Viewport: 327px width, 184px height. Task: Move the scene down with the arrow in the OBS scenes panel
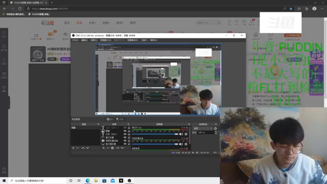(x=87, y=148)
